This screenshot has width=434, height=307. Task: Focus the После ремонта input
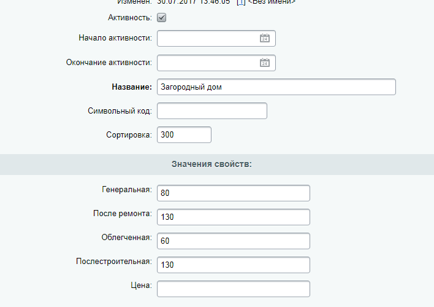click(233, 217)
